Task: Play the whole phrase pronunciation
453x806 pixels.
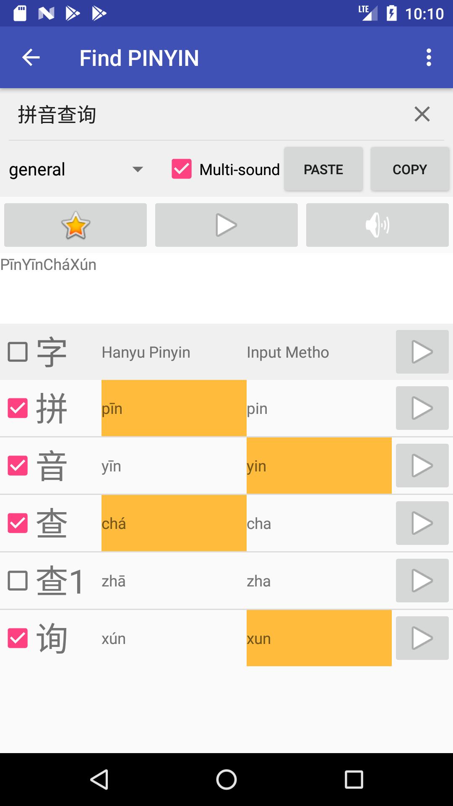Action: [226, 225]
